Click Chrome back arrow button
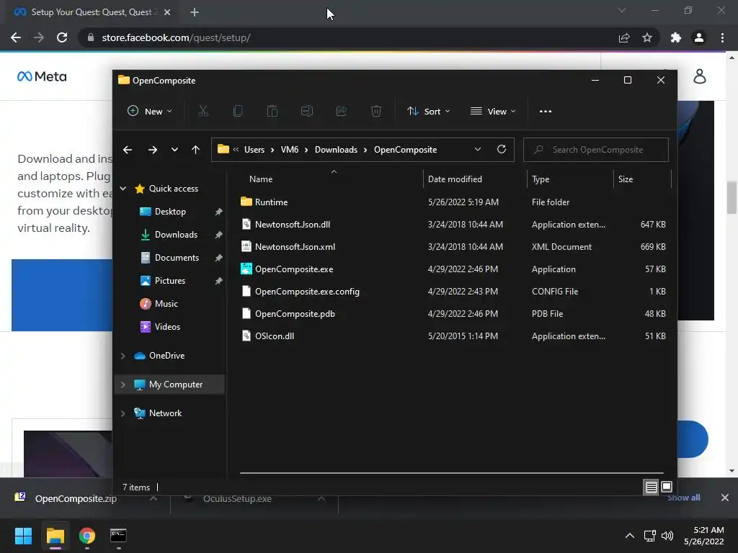This screenshot has width=738, height=553. point(16,37)
